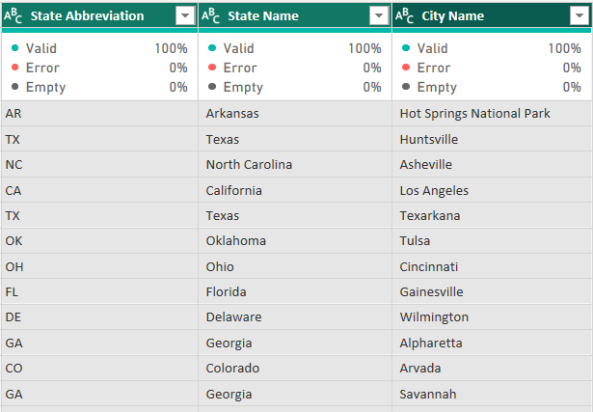This screenshot has height=412, width=593.
Task: Select the Delaware state name cell
Action: tap(295, 317)
